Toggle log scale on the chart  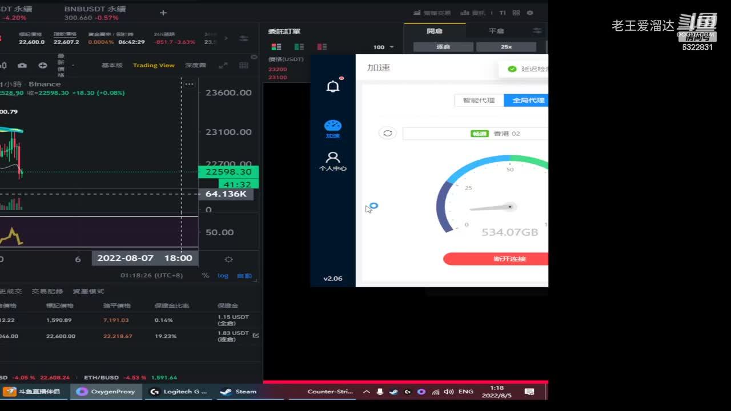[223, 276]
